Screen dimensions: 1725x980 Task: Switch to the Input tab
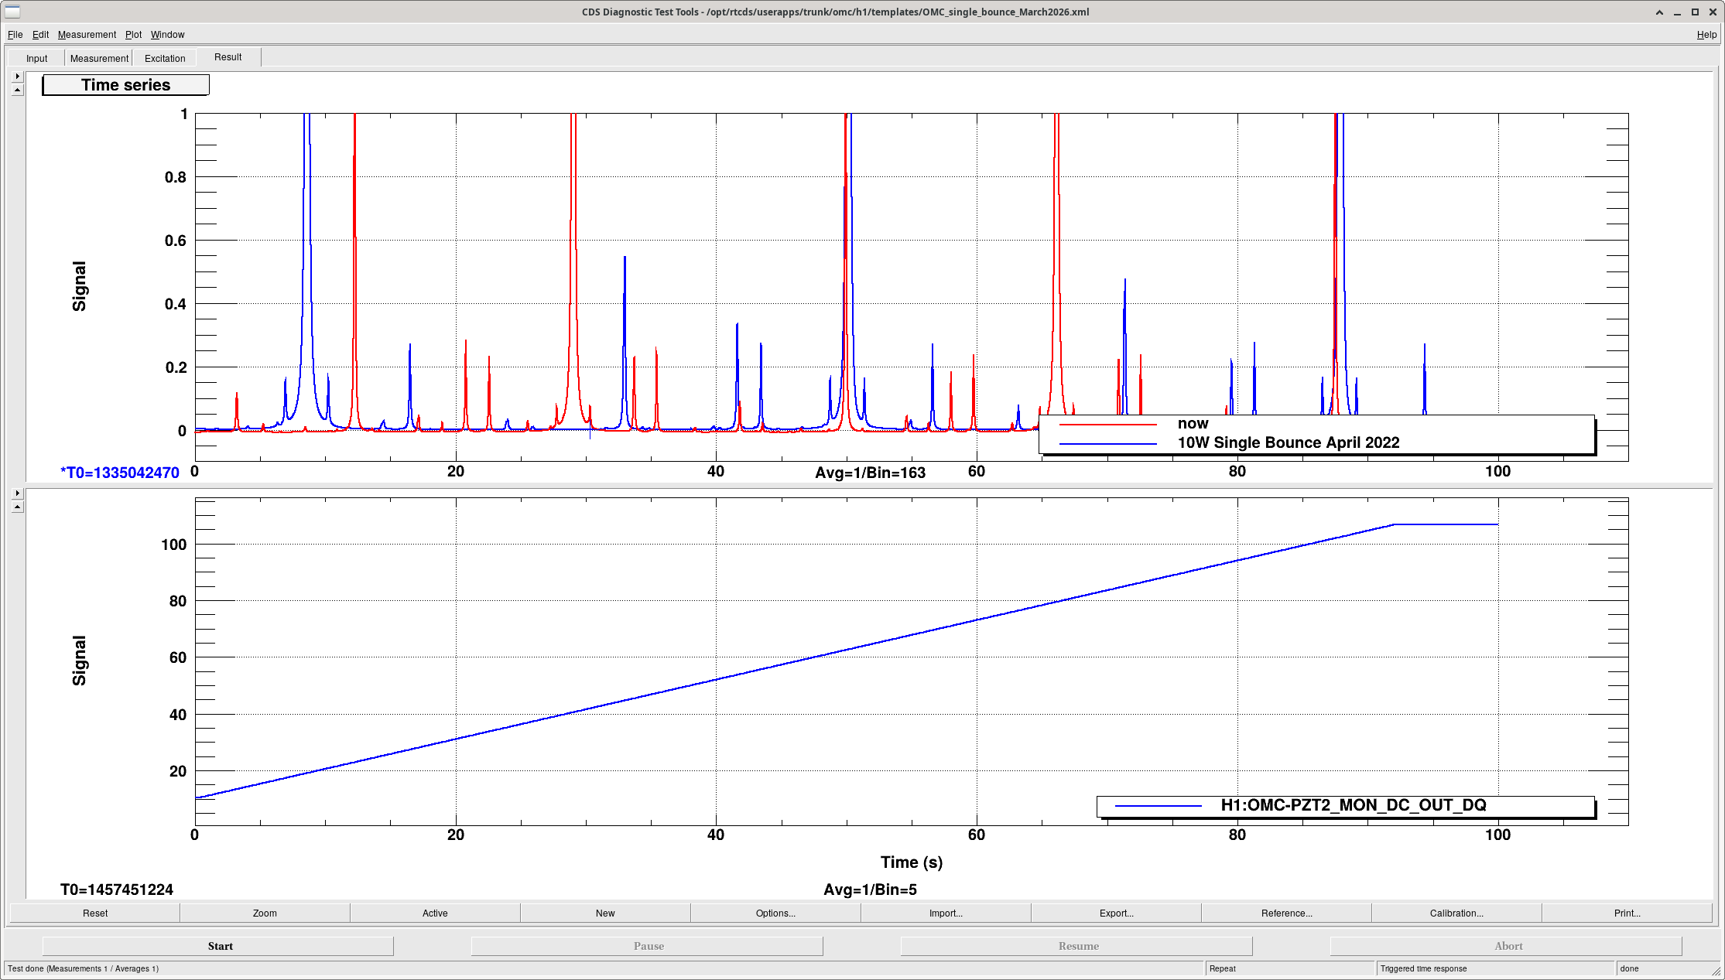[36, 59]
